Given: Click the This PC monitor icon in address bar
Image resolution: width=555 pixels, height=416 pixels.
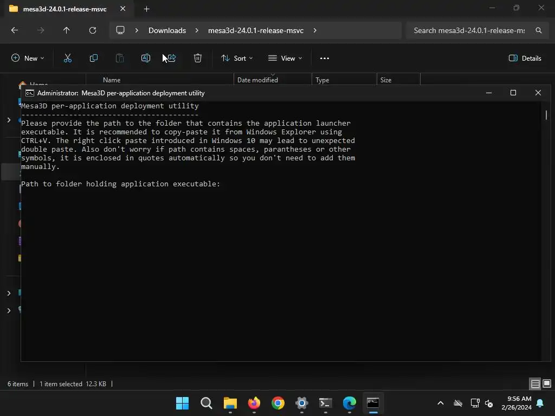Looking at the screenshot, I should [120, 30].
